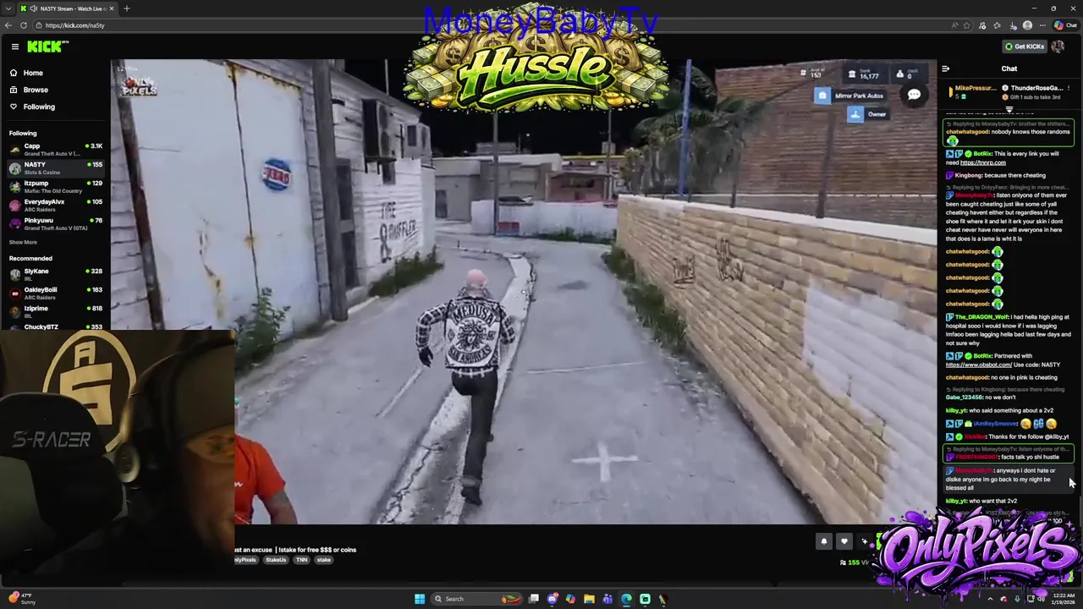Screen dimensions: 1083x609
Task: Open the weather widget on taskbar
Action: tap(20, 599)
